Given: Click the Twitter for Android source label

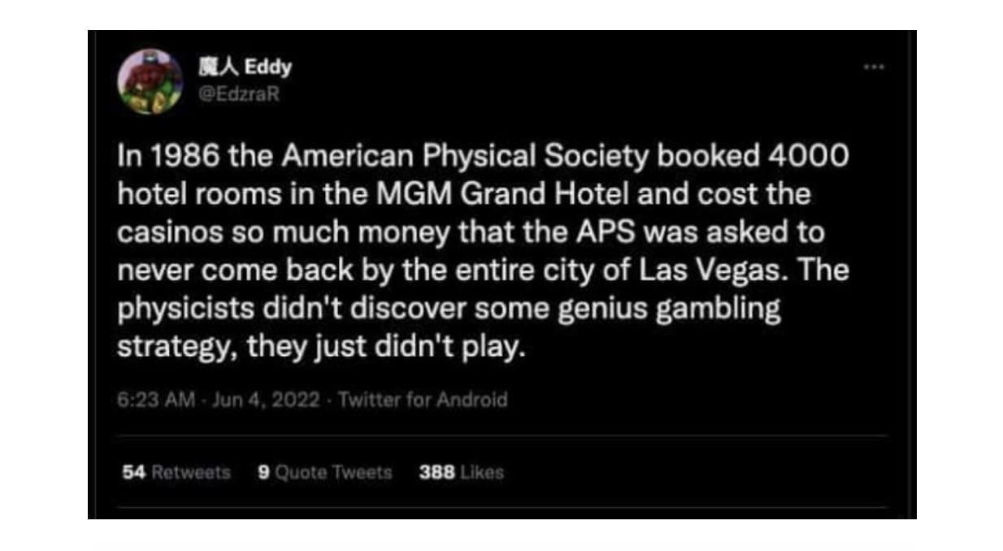Looking at the screenshot, I should pos(422,400).
